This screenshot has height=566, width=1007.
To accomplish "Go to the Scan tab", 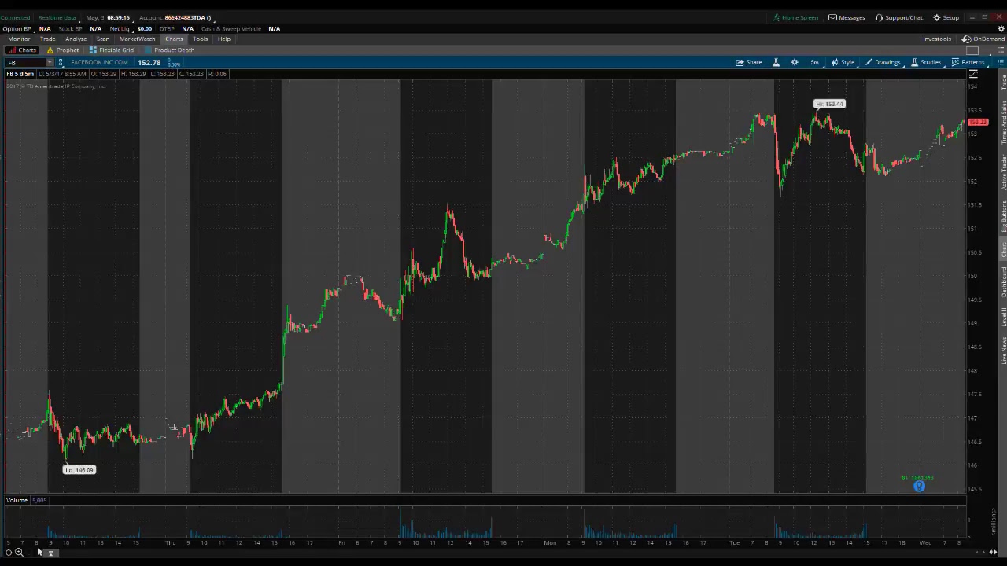I will (103, 39).
